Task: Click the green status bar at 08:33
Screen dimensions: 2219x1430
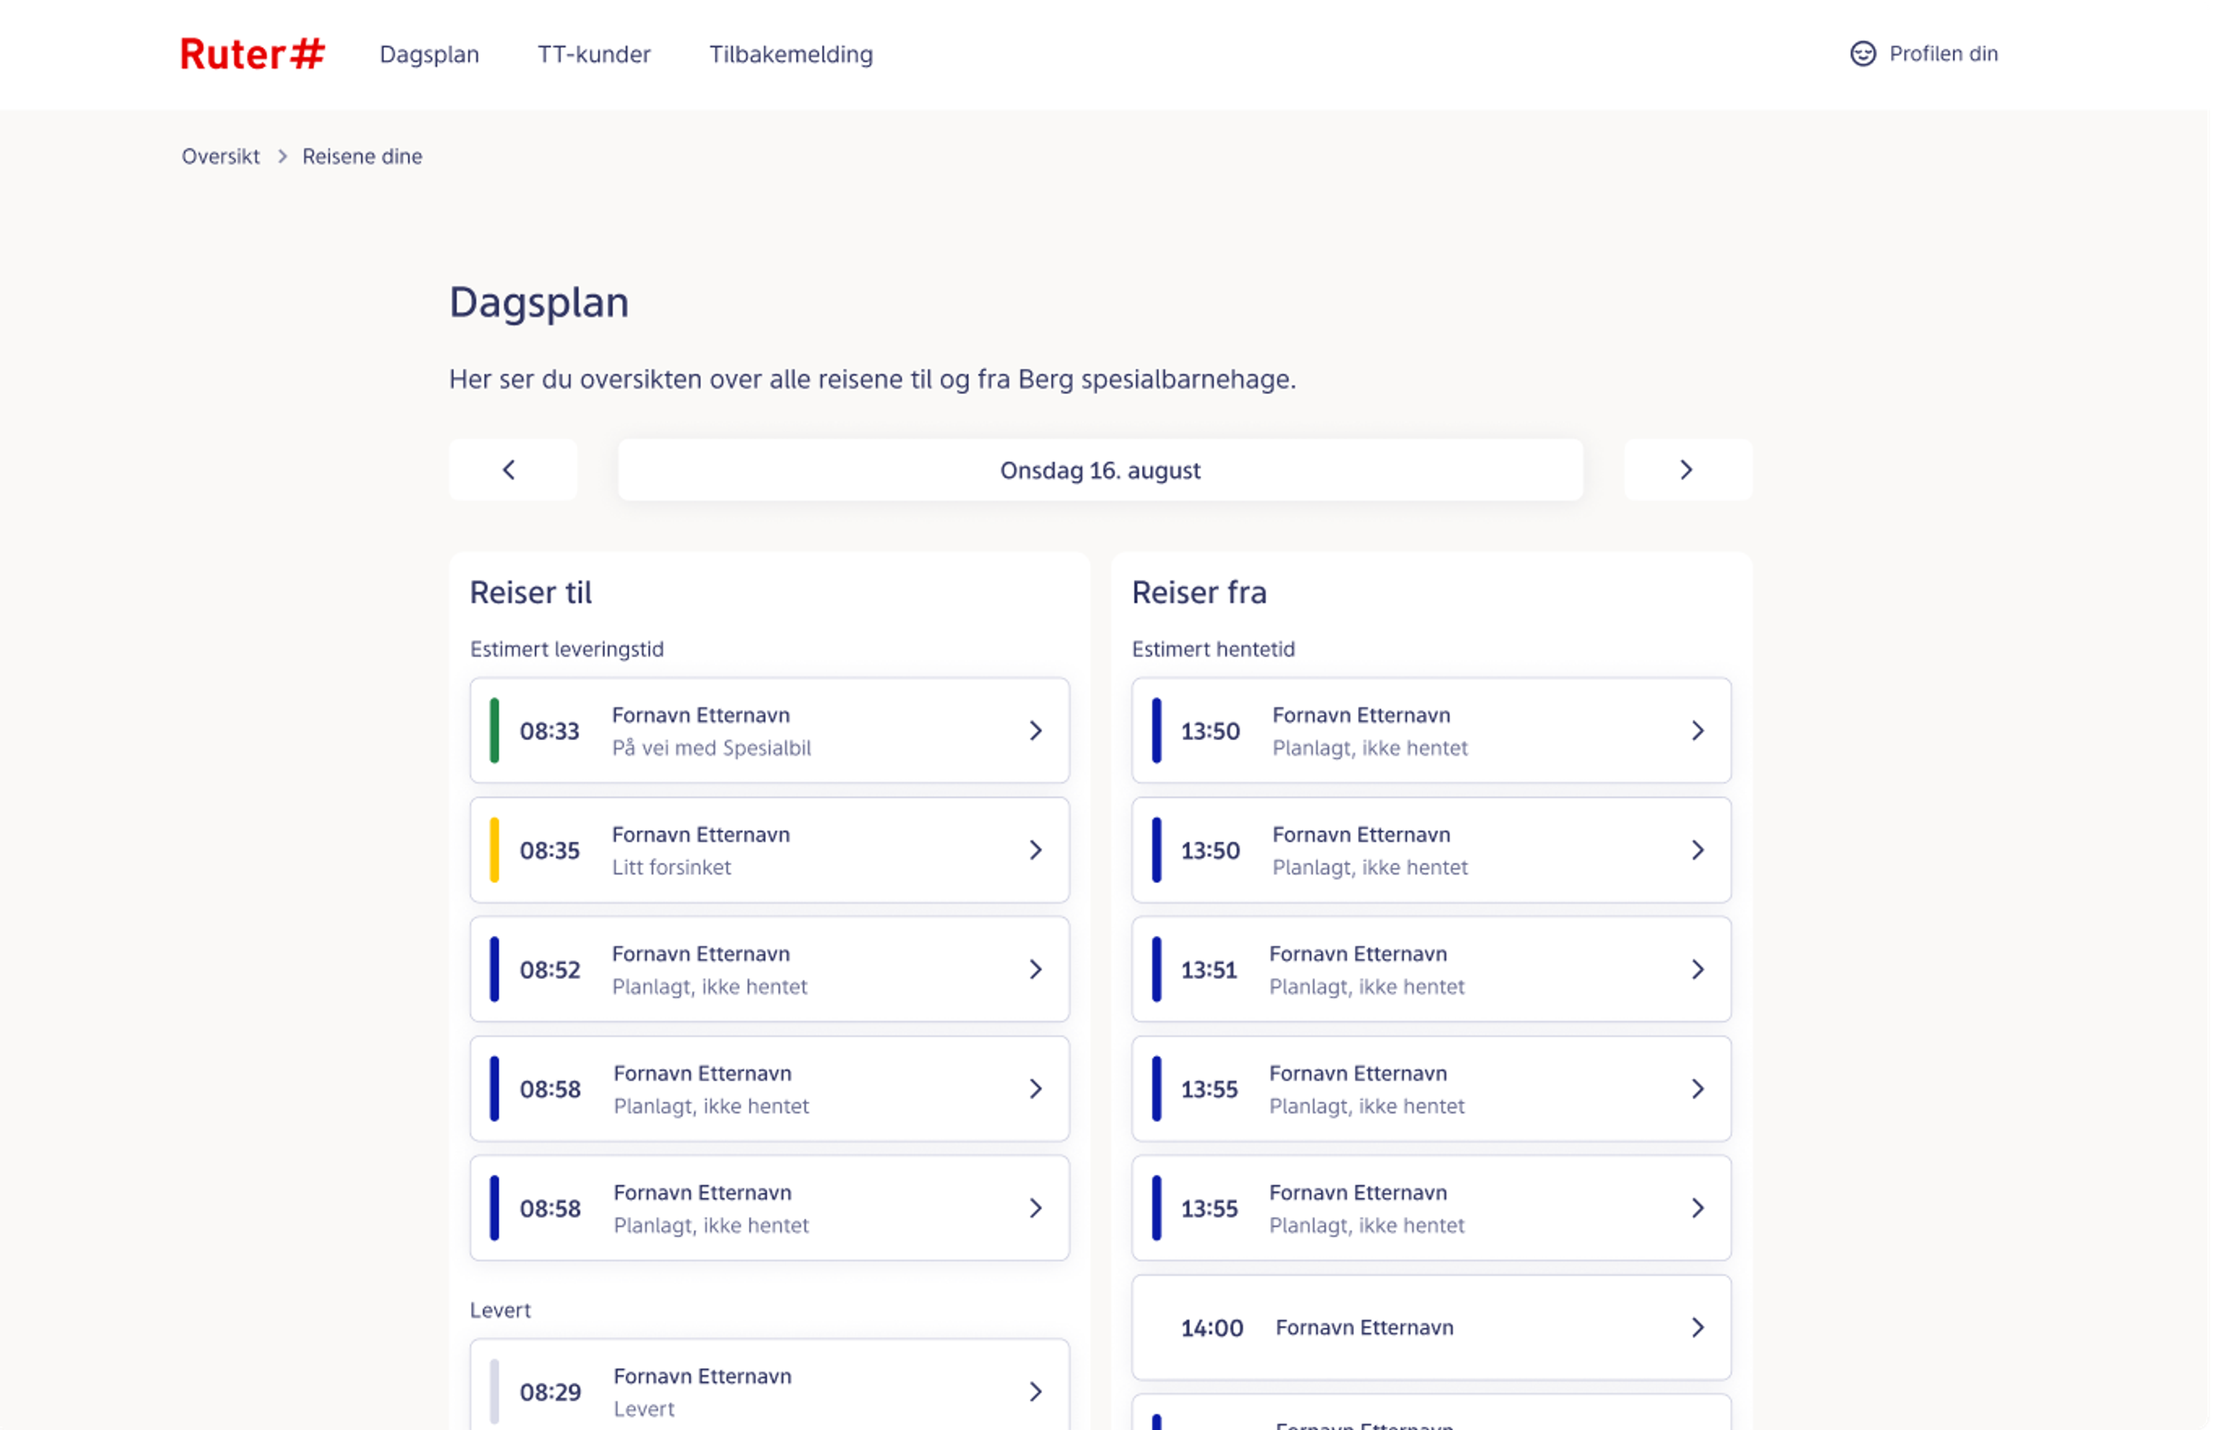Action: click(x=495, y=731)
